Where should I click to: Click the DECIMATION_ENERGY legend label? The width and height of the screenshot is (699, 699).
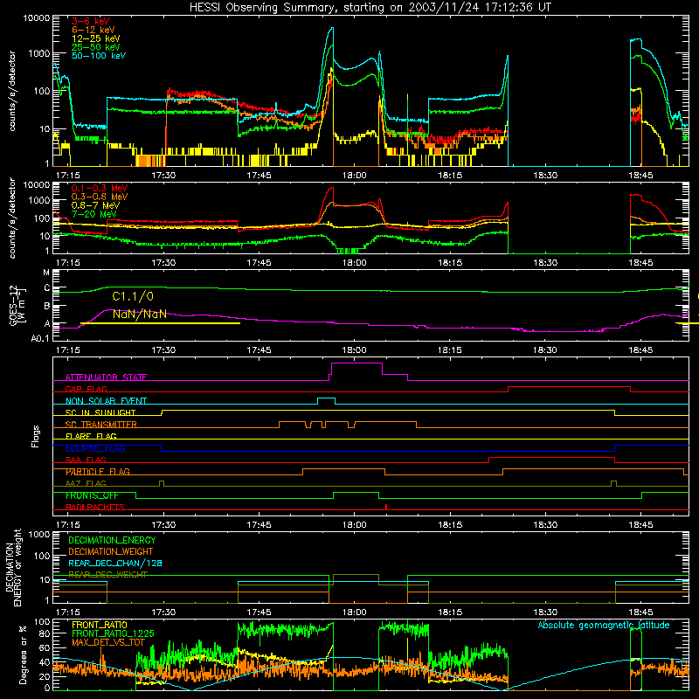click(112, 540)
